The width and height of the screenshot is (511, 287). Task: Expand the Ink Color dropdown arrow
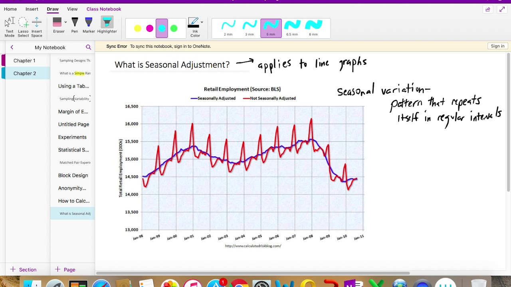coord(202,22)
